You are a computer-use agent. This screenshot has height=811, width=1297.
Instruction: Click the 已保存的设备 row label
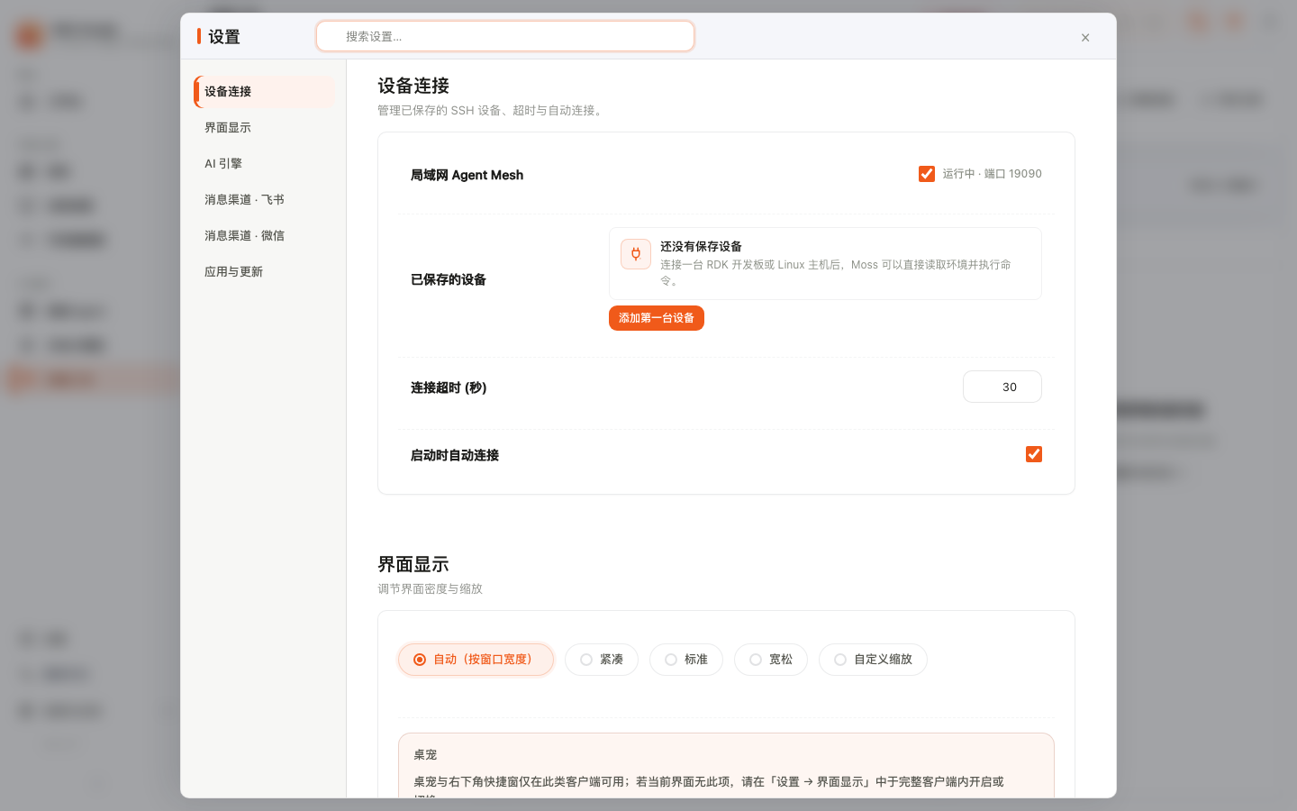pos(449,279)
